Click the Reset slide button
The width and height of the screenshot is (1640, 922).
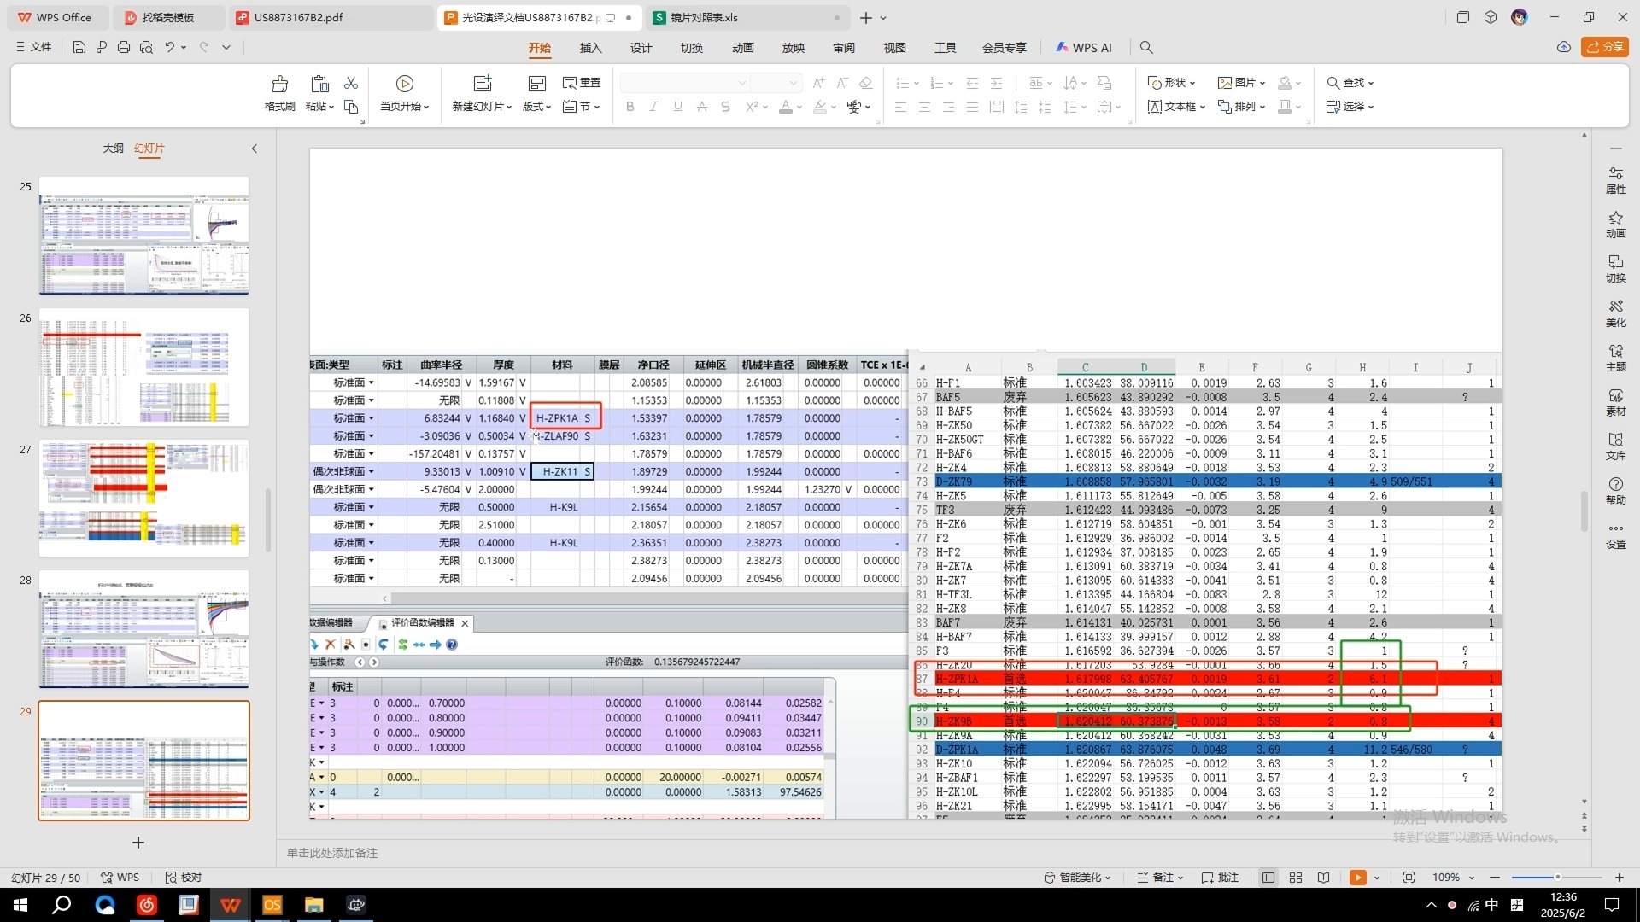[582, 83]
